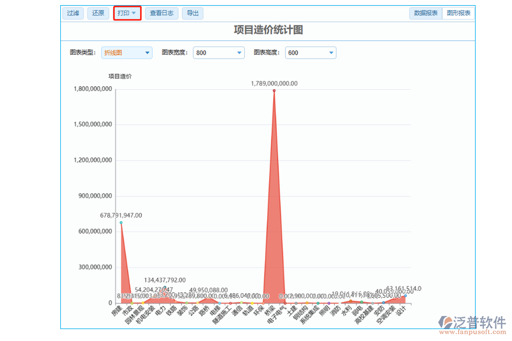The width and height of the screenshot is (512, 341).
Task: Click the 过滤 filter button
Action: pos(73,13)
